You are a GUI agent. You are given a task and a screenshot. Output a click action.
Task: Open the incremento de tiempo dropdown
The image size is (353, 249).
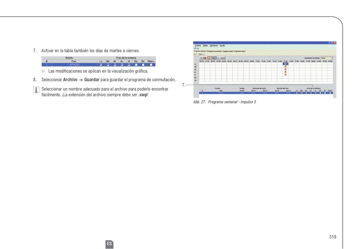click(327, 58)
